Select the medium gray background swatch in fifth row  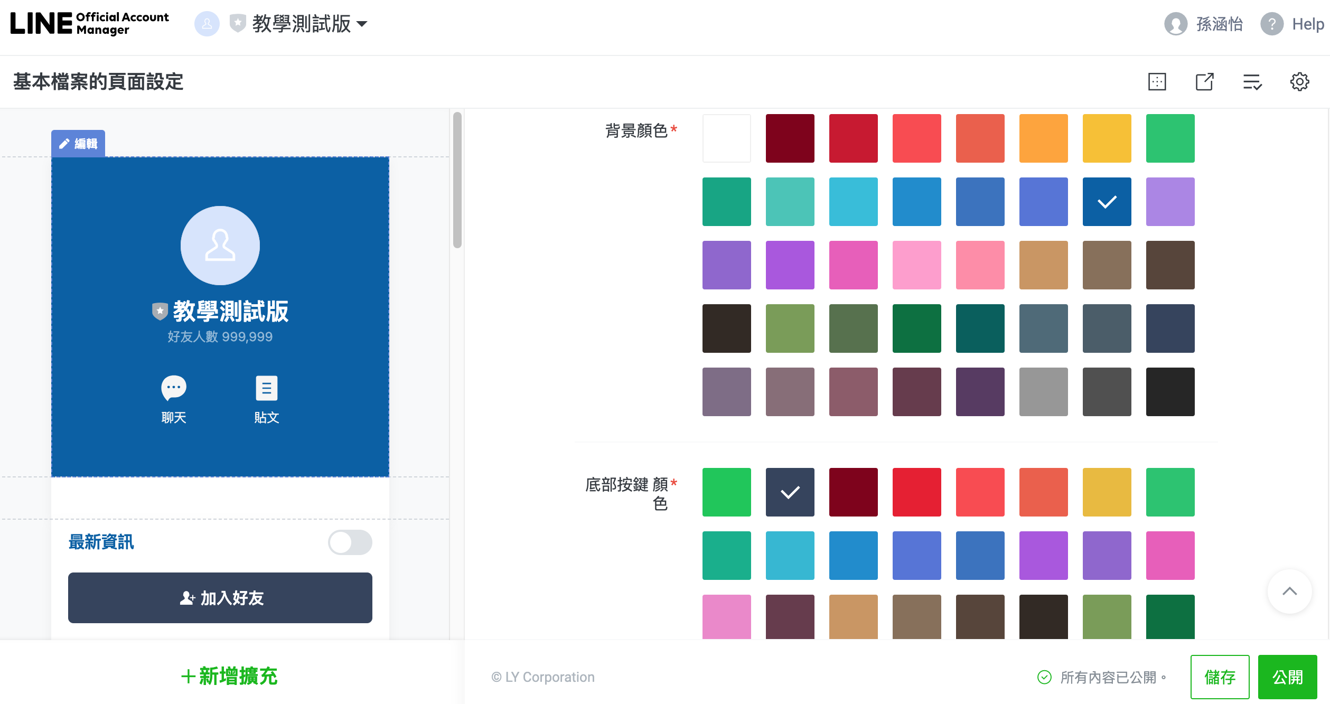click(1044, 392)
